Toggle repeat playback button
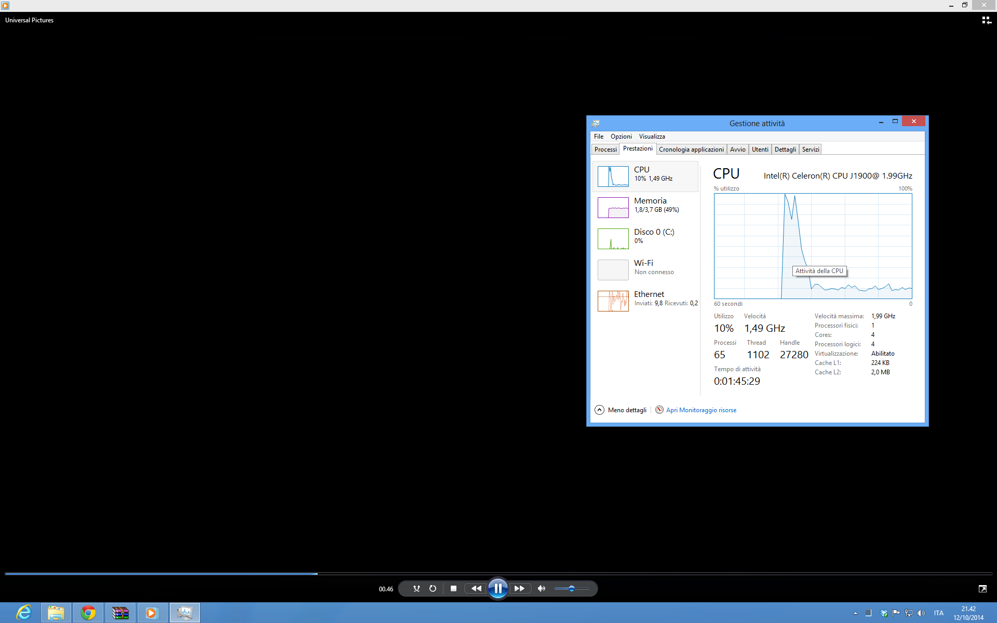The height and width of the screenshot is (623, 997). (x=433, y=588)
